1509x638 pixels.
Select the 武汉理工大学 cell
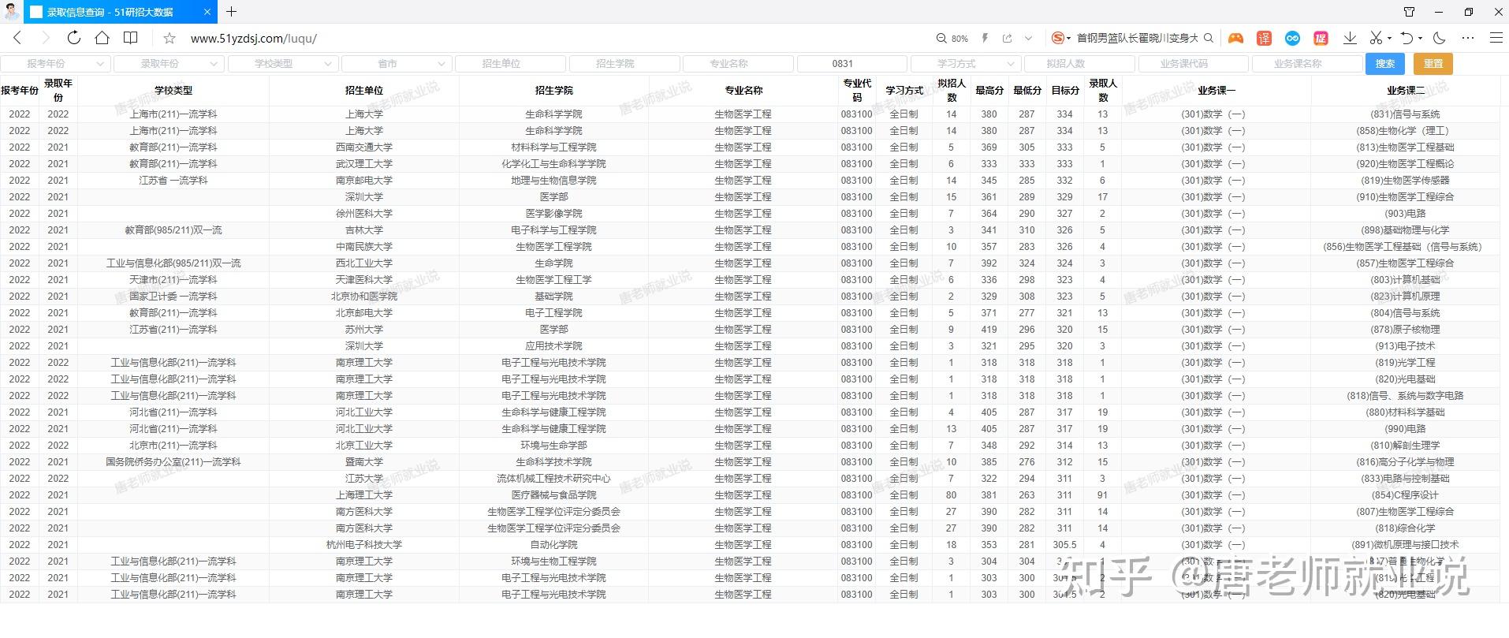(x=364, y=164)
